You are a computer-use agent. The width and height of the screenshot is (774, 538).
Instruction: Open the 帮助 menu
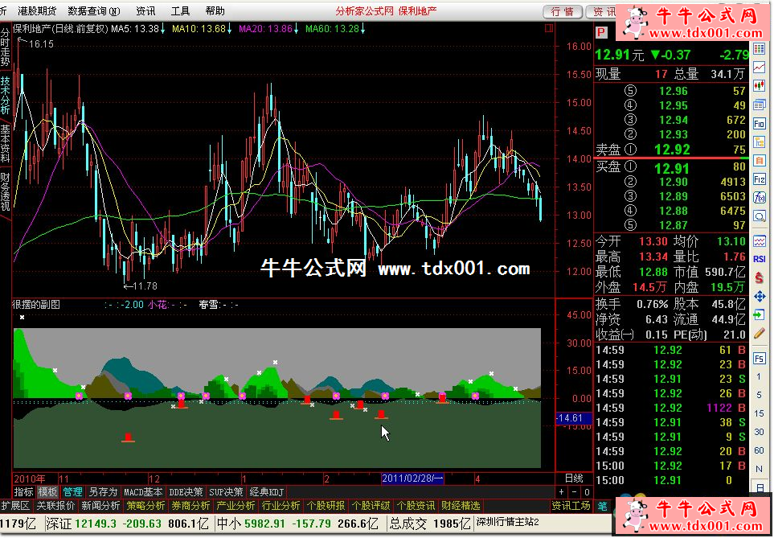(x=215, y=11)
